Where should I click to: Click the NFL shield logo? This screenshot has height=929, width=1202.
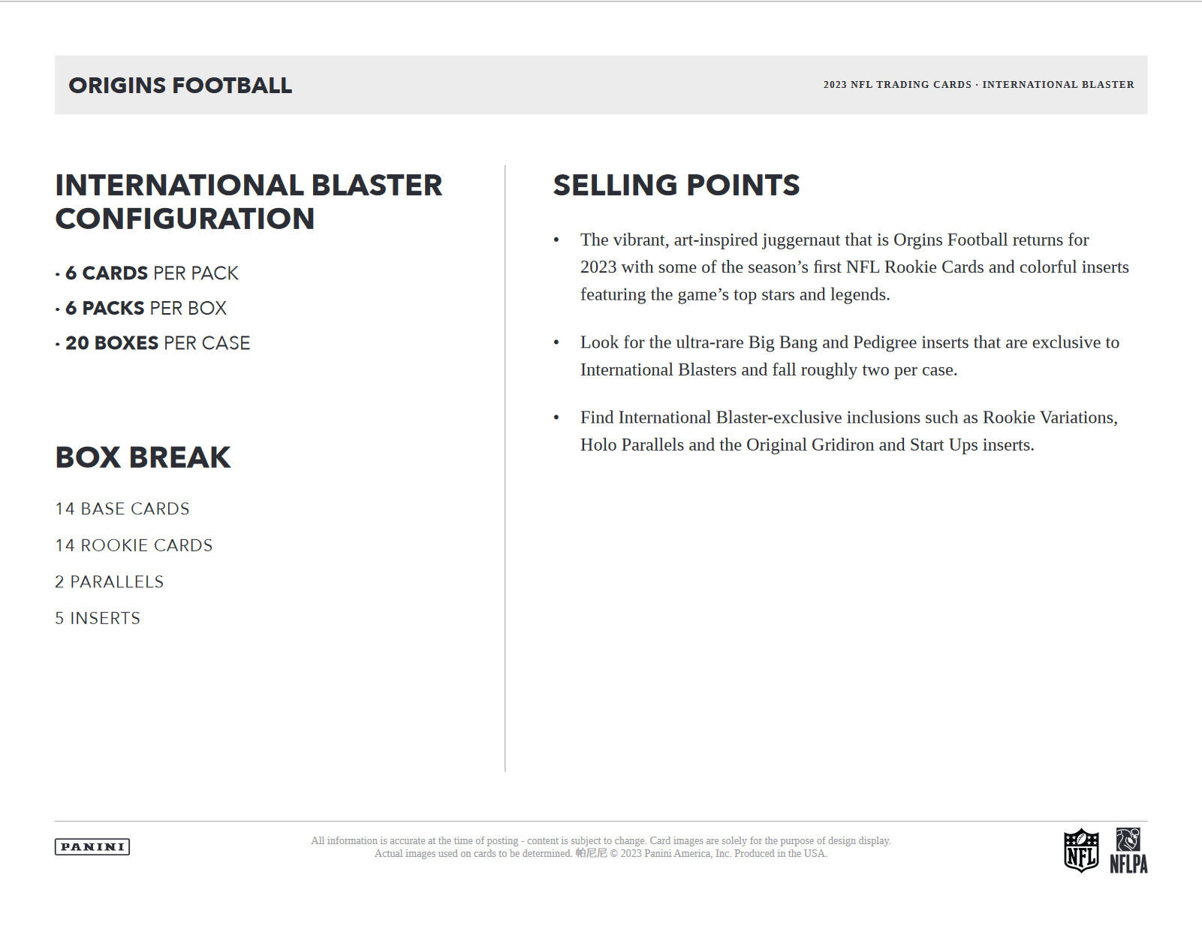coord(1081,851)
